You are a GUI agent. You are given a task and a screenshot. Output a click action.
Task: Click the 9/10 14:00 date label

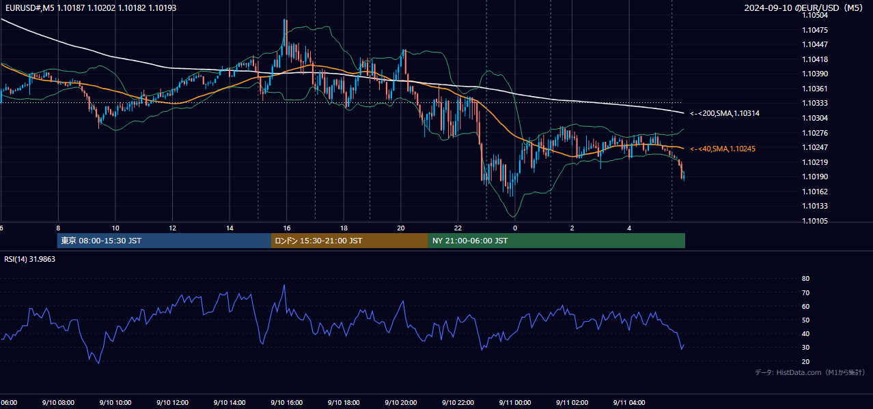230,402
